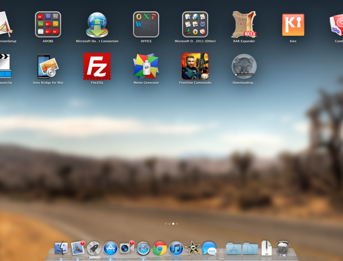Launch Sony Bridge for Mac

pyautogui.click(x=48, y=66)
